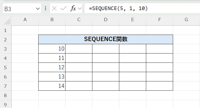
Task: Select cell B3 containing 10
Action: [x=52, y=49]
